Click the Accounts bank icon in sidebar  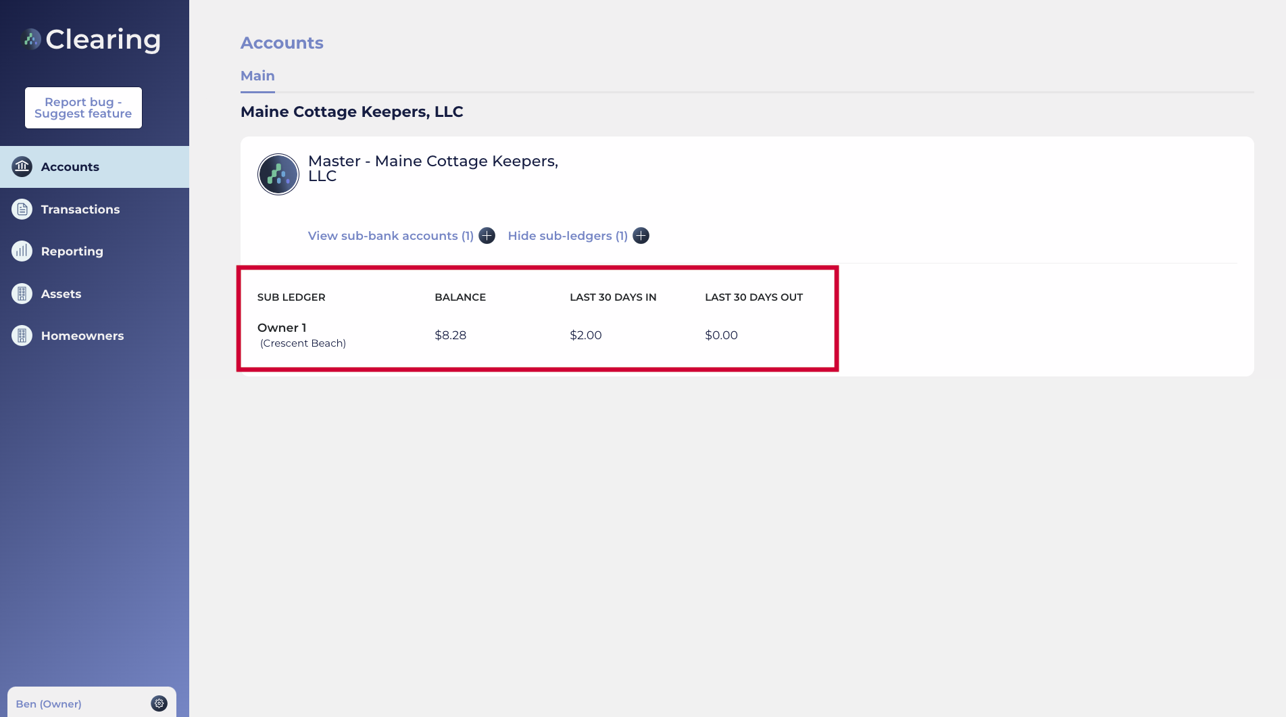(22, 166)
